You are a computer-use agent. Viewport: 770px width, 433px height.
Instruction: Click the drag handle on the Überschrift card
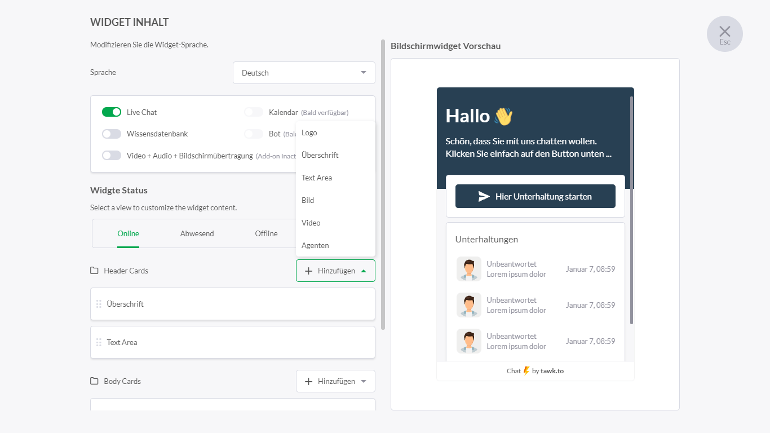[x=99, y=304]
